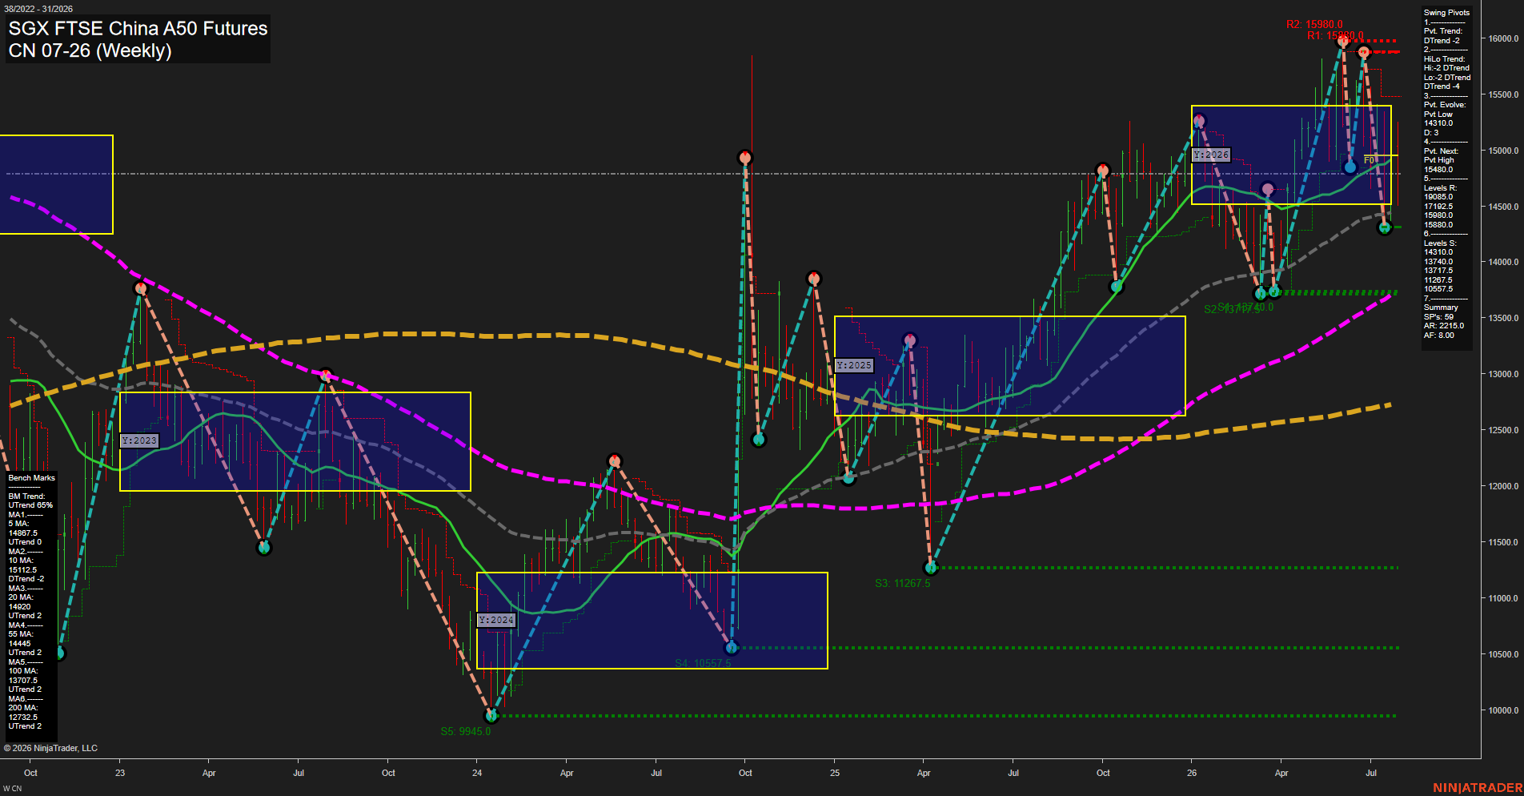This screenshot has width=1524, height=796.
Task: Select the R2: 15980.0 resistance label
Action: tap(1314, 24)
